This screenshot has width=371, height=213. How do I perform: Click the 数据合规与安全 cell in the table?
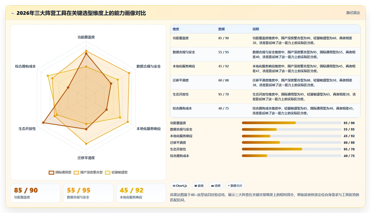(x=184, y=52)
